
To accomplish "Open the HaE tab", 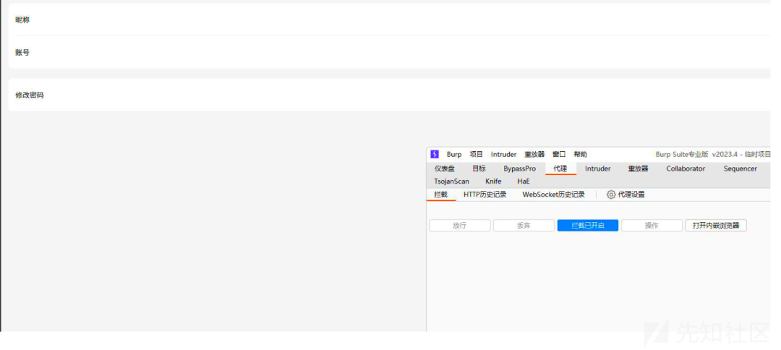I will (x=524, y=182).
